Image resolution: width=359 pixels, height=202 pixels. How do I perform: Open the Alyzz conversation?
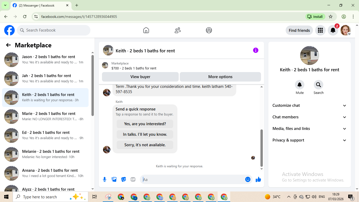pyautogui.click(x=45, y=187)
